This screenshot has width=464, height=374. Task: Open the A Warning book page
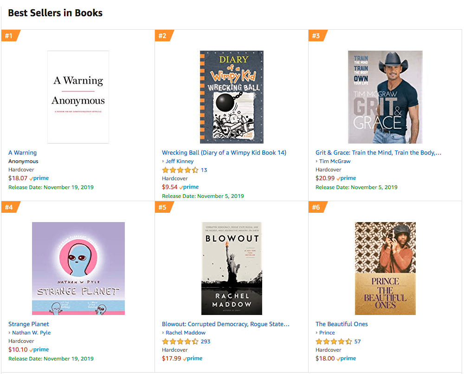[x=22, y=152]
